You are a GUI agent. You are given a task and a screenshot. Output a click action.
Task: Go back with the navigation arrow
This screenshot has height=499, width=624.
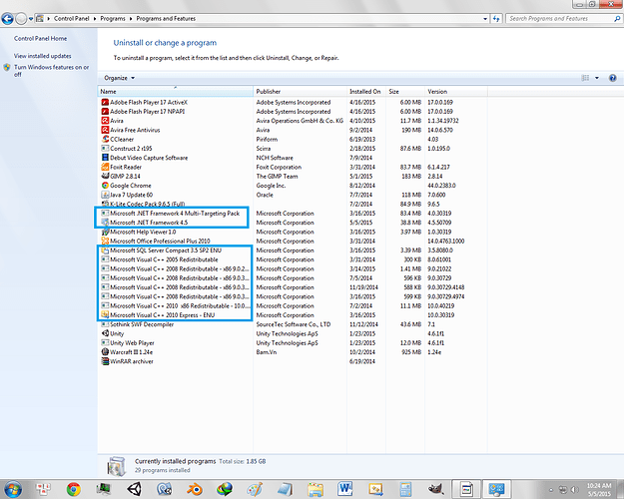[x=7, y=18]
